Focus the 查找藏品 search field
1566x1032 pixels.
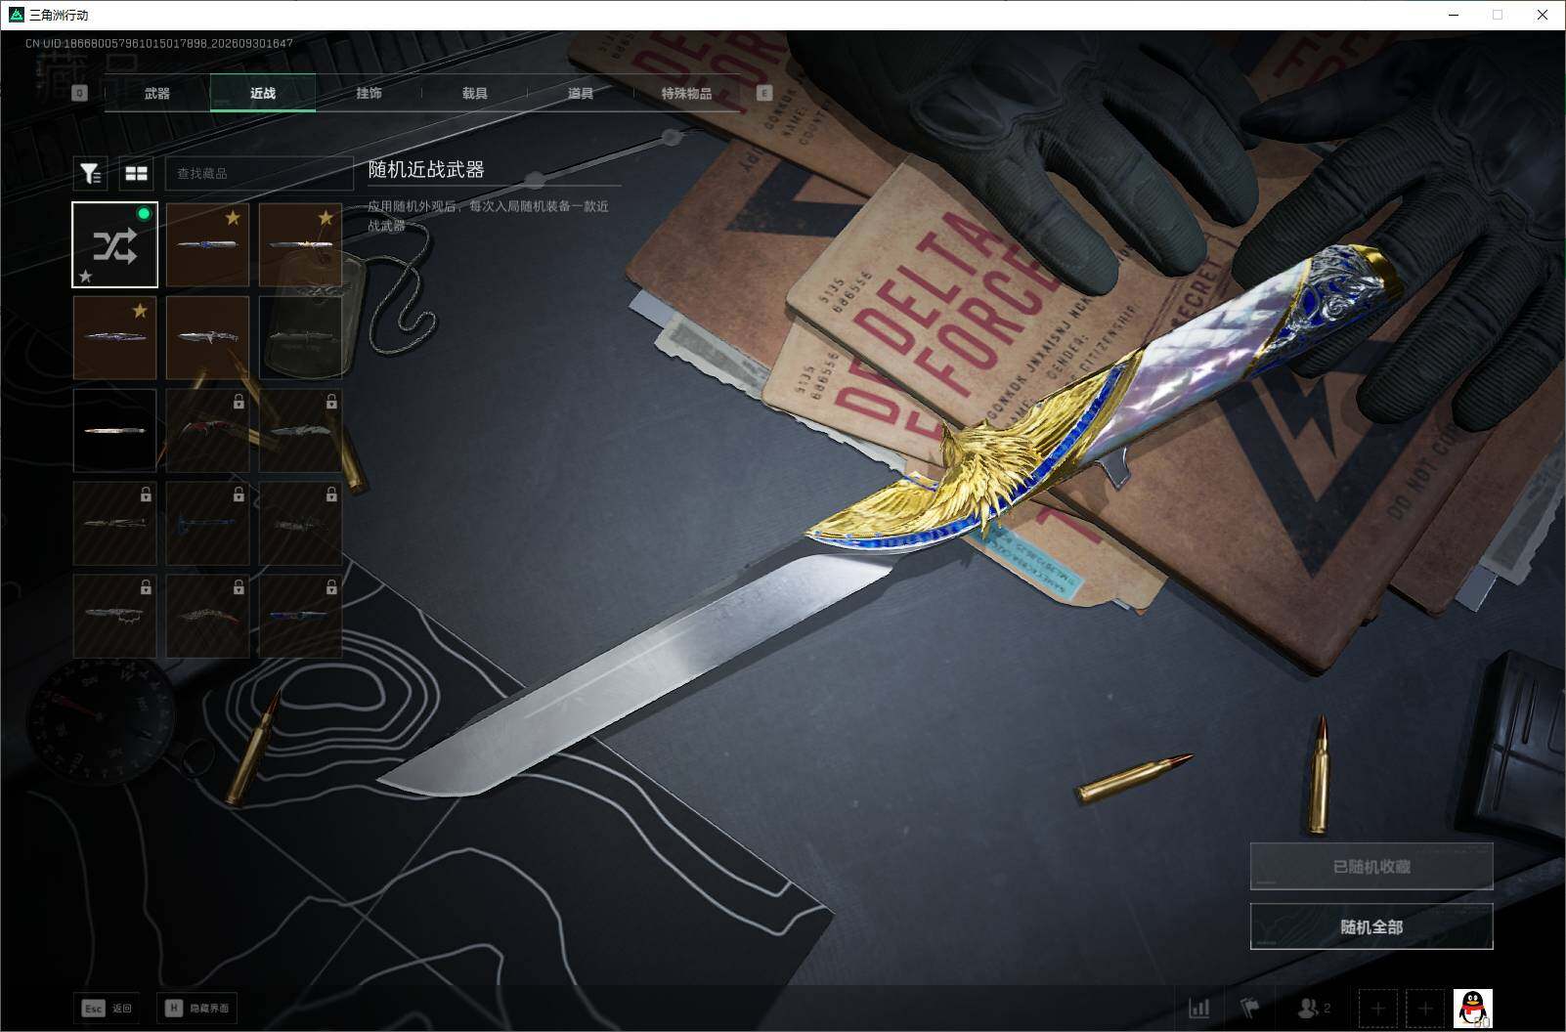tap(259, 173)
